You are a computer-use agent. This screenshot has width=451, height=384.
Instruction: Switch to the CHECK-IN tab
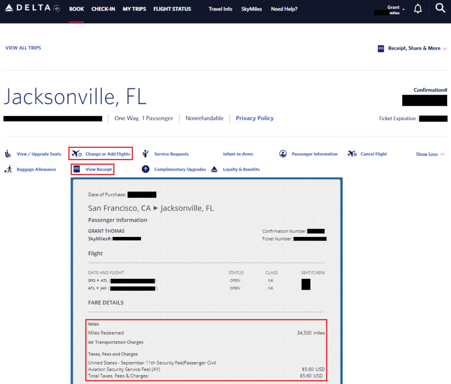(103, 9)
